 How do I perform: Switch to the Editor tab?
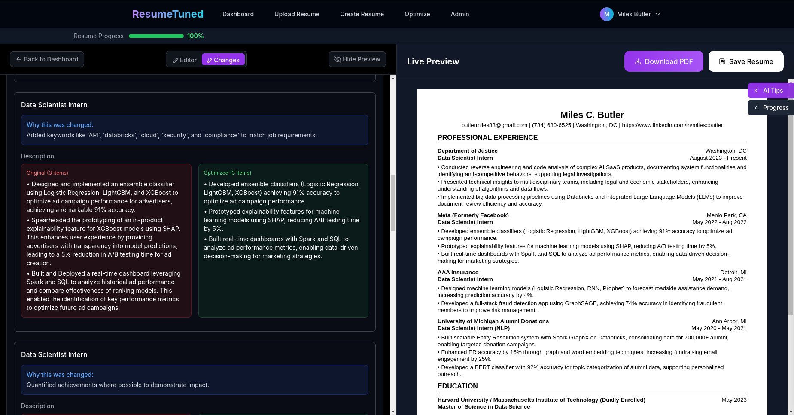pos(185,60)
